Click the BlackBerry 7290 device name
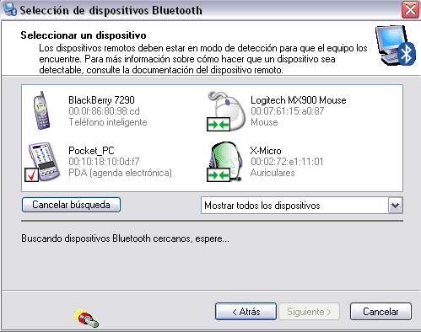Image resolution: width=421 pixels, height=332 pixels. pyautogui.click(x=101, y=100)
